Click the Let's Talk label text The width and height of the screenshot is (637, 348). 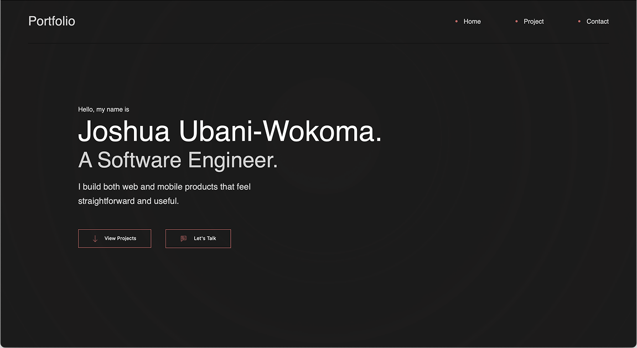(204, 238)
